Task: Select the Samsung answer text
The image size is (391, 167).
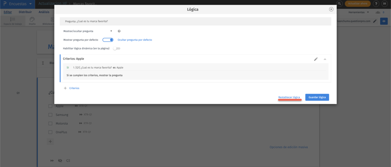Action: [62, 115]
